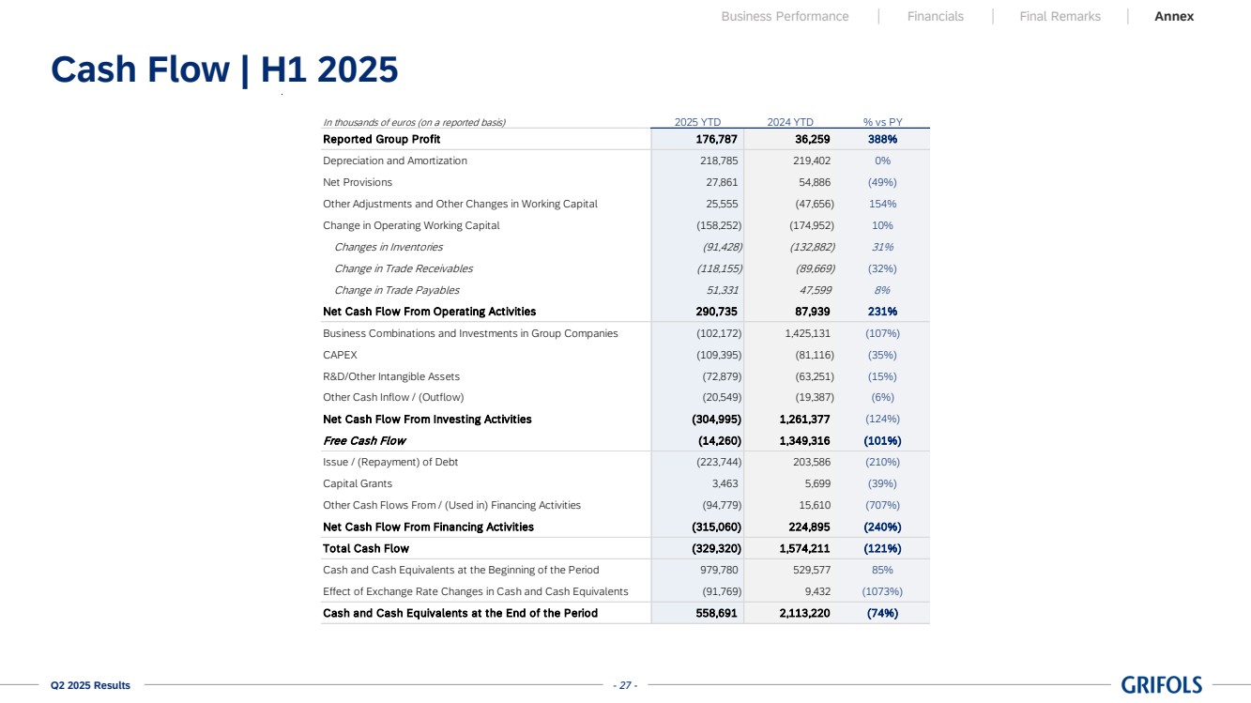The image size is (1251, 703).
Task: Select the 2024 YTD column header
Action: [x=789, y=122]
